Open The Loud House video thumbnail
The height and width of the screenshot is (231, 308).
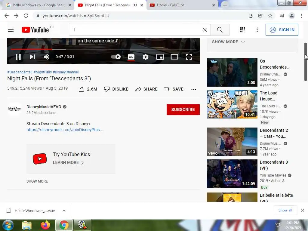[232, 104]
